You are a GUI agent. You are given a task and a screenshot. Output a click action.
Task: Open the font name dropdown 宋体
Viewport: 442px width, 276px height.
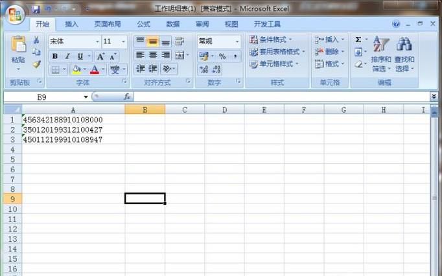pyautogui.click(x=97, y=41)
